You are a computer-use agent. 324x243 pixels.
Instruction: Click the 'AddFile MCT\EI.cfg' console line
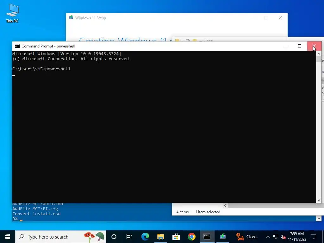[x=35, y=209]
